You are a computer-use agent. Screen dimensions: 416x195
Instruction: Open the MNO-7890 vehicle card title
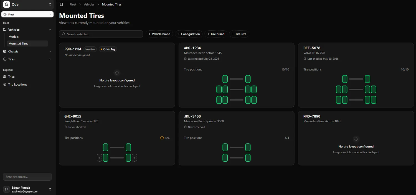pos(312,116)
